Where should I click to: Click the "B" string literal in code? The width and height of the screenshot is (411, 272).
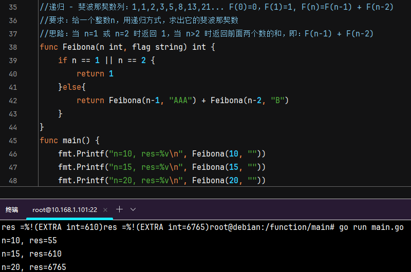click(x=277, y=101)
